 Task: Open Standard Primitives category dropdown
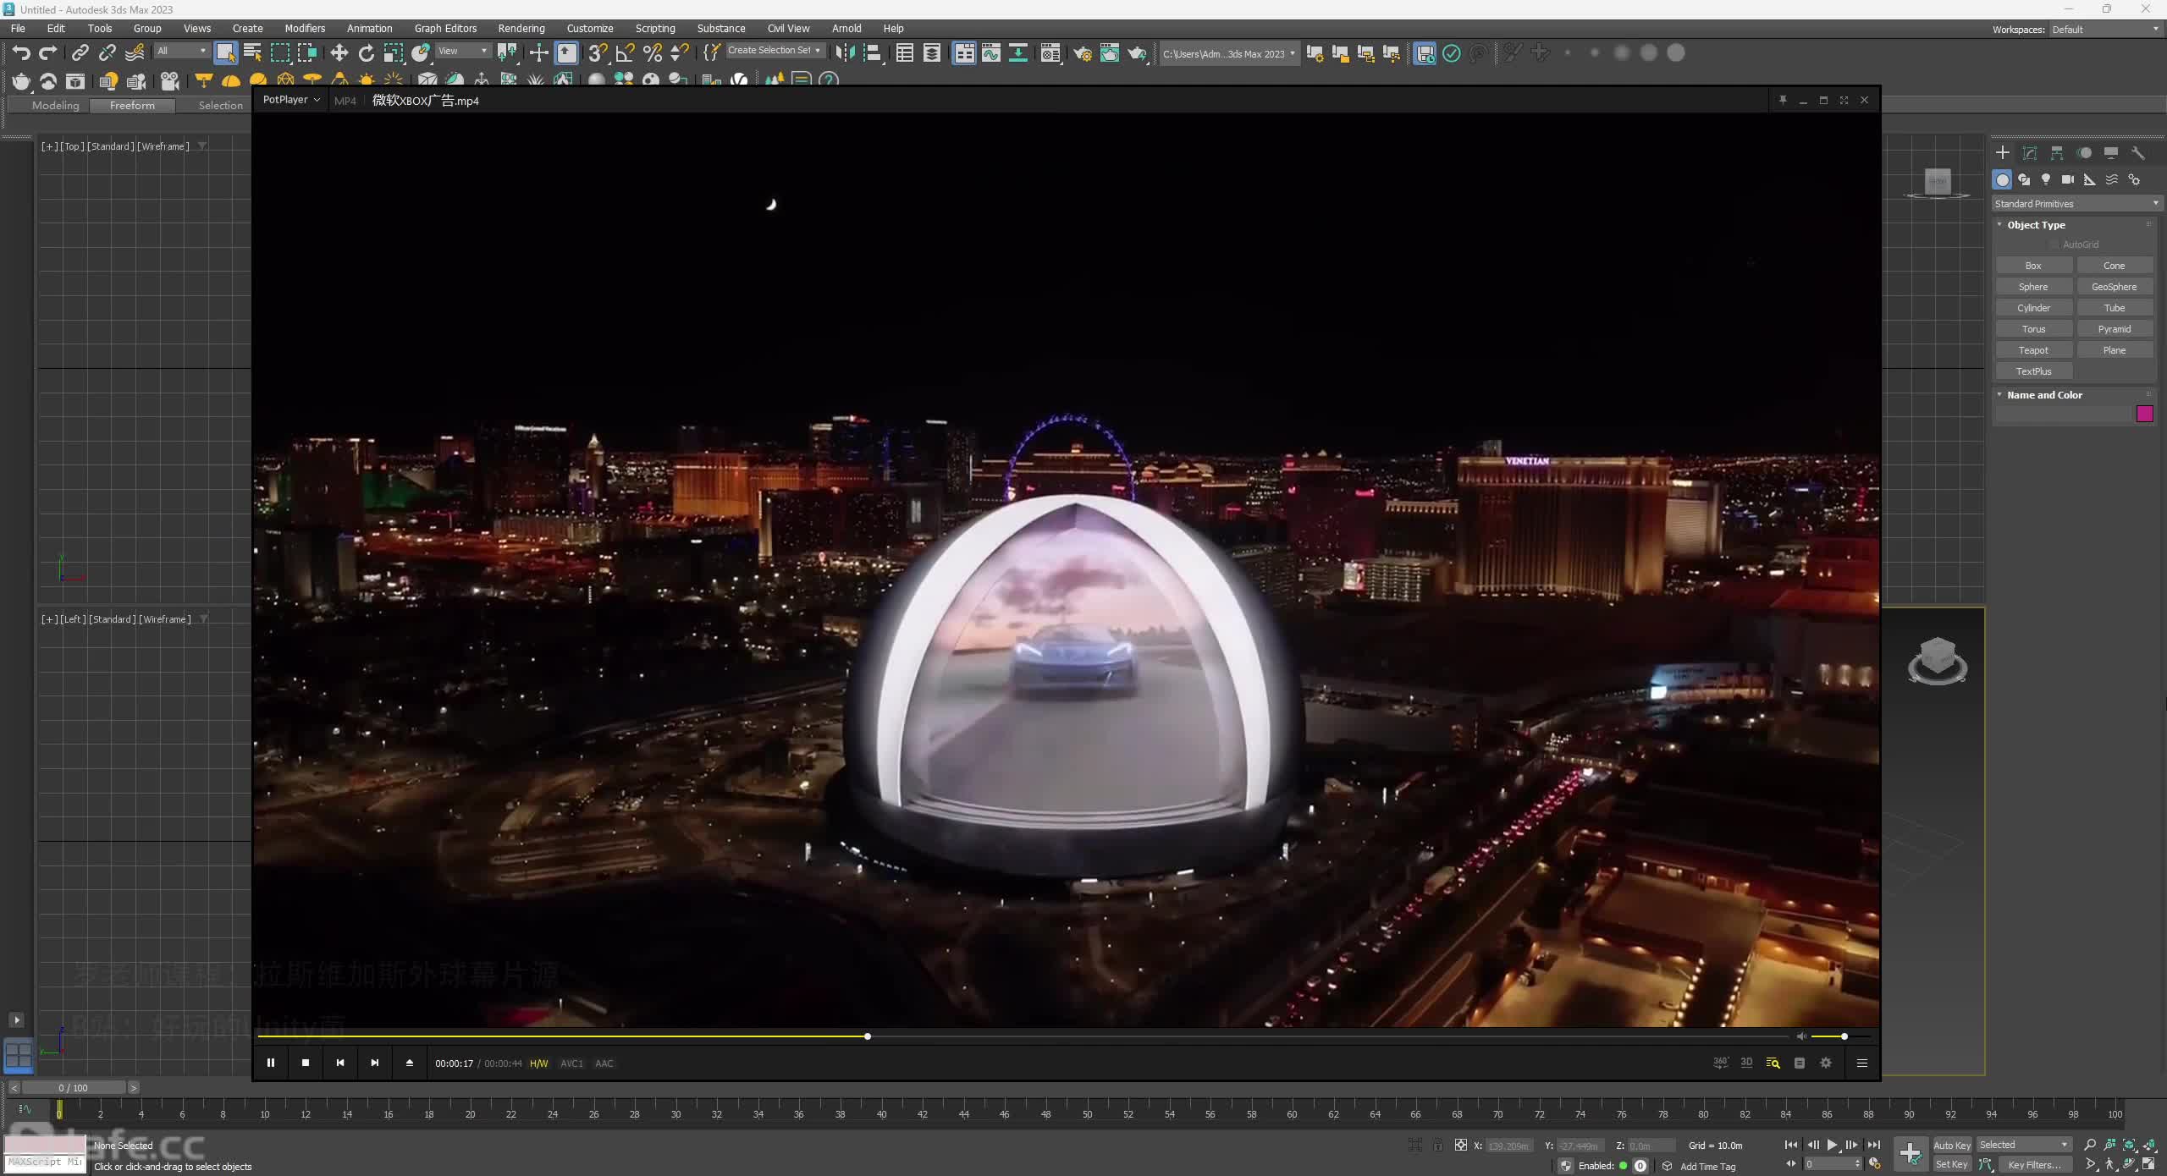pos(2076,204)
